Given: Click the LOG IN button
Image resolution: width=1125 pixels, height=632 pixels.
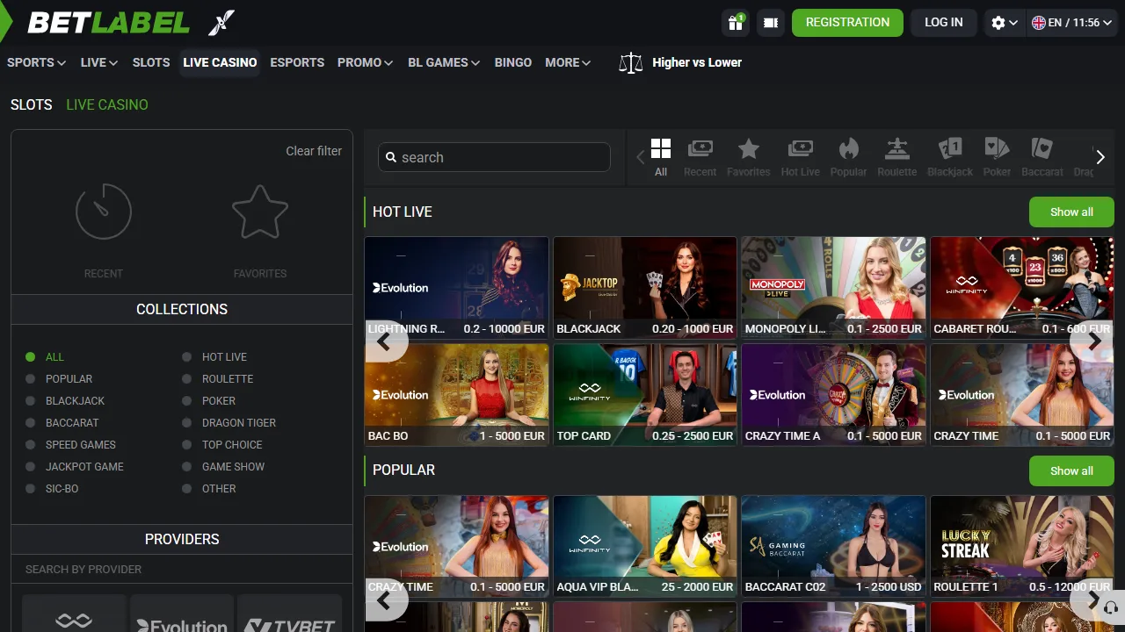Looking at the screenshot, I should (944, 23).
